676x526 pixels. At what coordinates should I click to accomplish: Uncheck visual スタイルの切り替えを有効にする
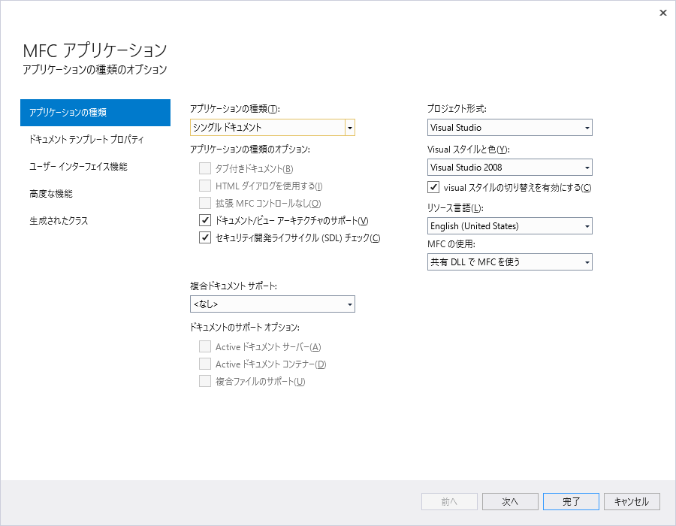click(433, 188)
